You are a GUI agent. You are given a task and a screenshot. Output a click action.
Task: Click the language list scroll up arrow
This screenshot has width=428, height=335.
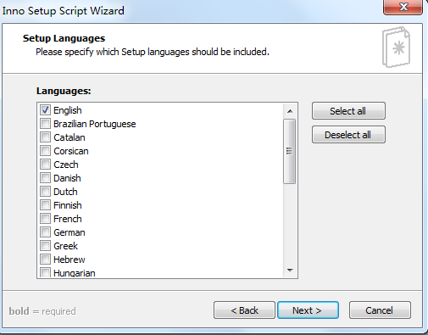click(290, 111)
